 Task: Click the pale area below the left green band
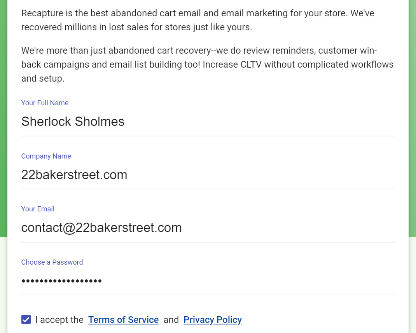(3, 284)
